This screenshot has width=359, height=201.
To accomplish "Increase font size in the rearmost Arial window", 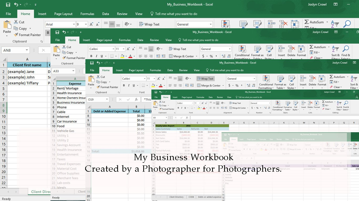I will click(91, 24).
